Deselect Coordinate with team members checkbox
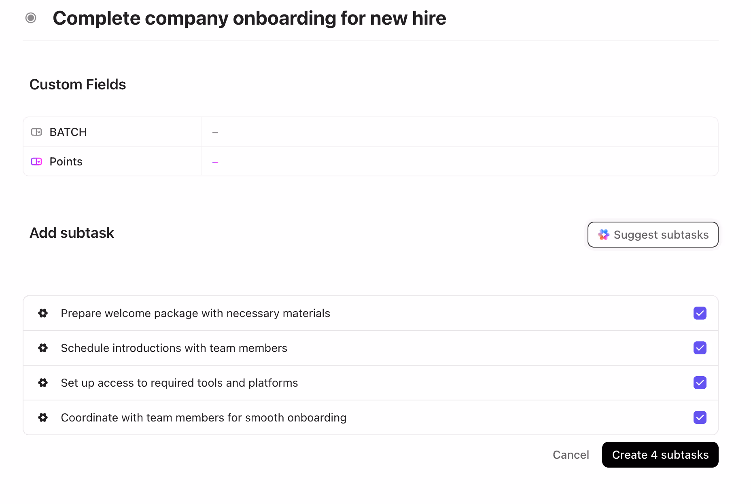Image resolution: width=751 pixels, height=504 pixels. (x=700, y=417)
